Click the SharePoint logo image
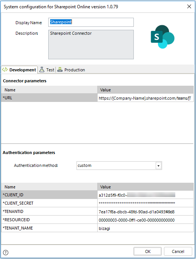This screenshot has width=196, height=259. [x=162, y=37]
